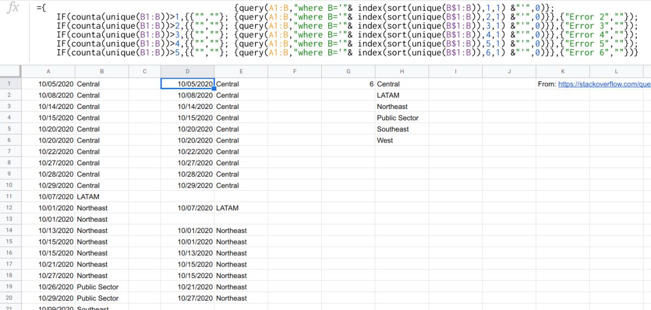Click cell H1 reading Central

click(x=403, y=84)
